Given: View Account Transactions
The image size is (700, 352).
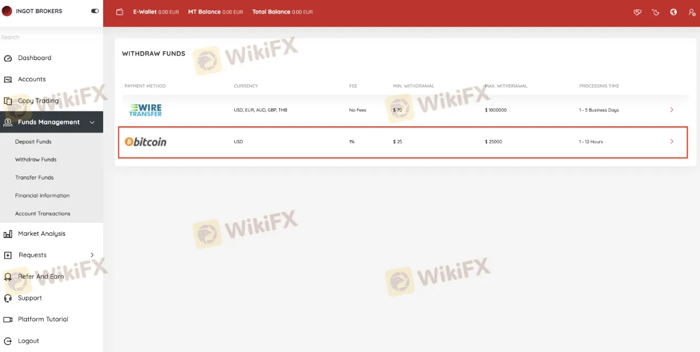Looking at the screenshot, I should (42, 214).
